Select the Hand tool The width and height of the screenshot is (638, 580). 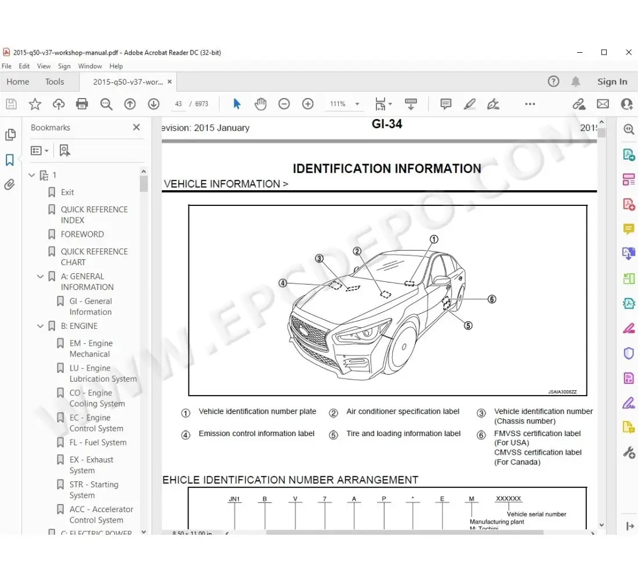coord(260,104)
